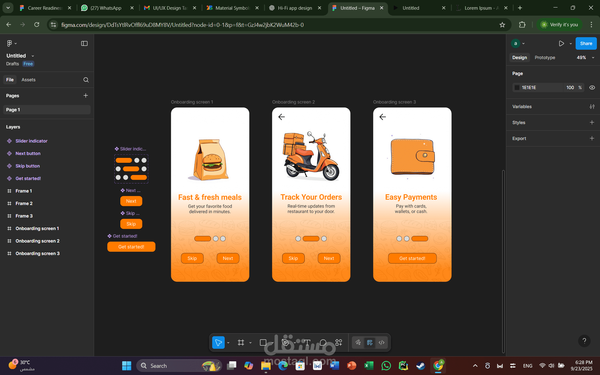Select the Text tool
600x375 pixels.
(x=307, y=342)
